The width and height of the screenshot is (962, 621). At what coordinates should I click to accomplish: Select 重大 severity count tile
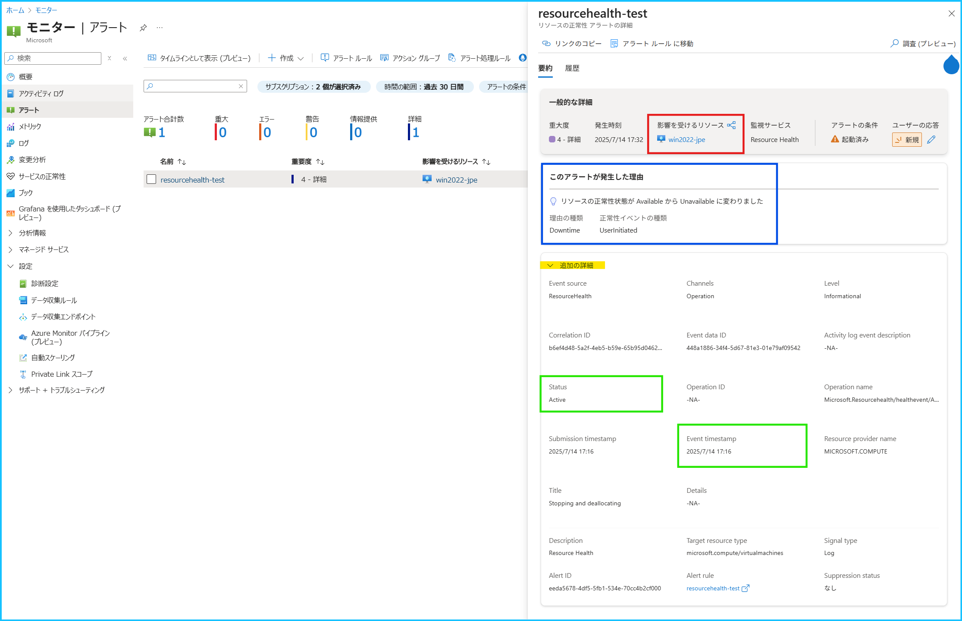[221, 127]
